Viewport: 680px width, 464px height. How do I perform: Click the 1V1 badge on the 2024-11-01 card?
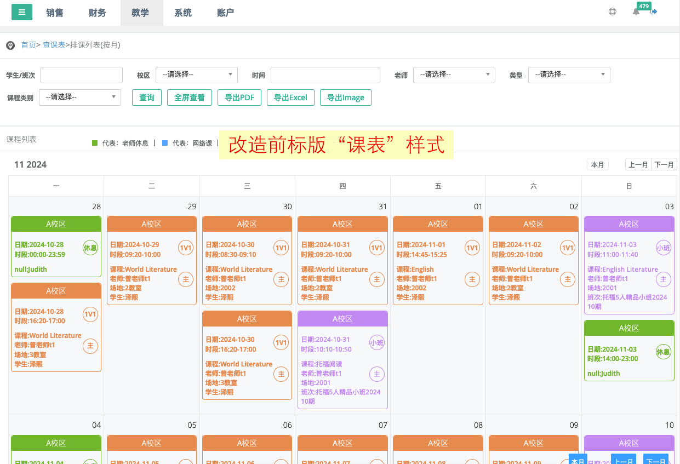click(x=472, y=248)
